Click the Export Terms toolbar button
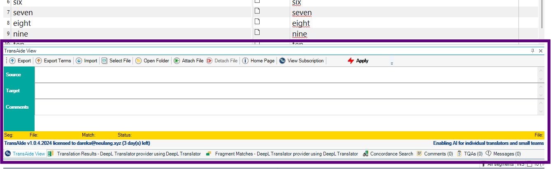 tap(53, 61)
